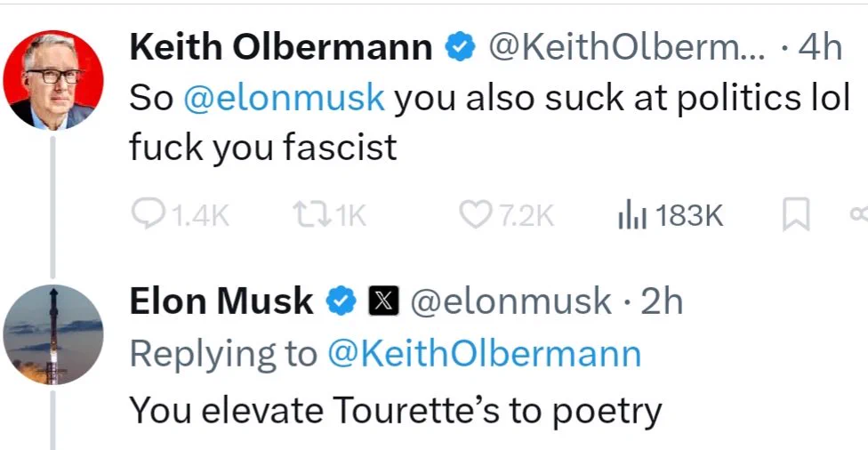Click Keith Olbermann's blue verified badge
Screen dimensions: 868x450
click(461, 47)
